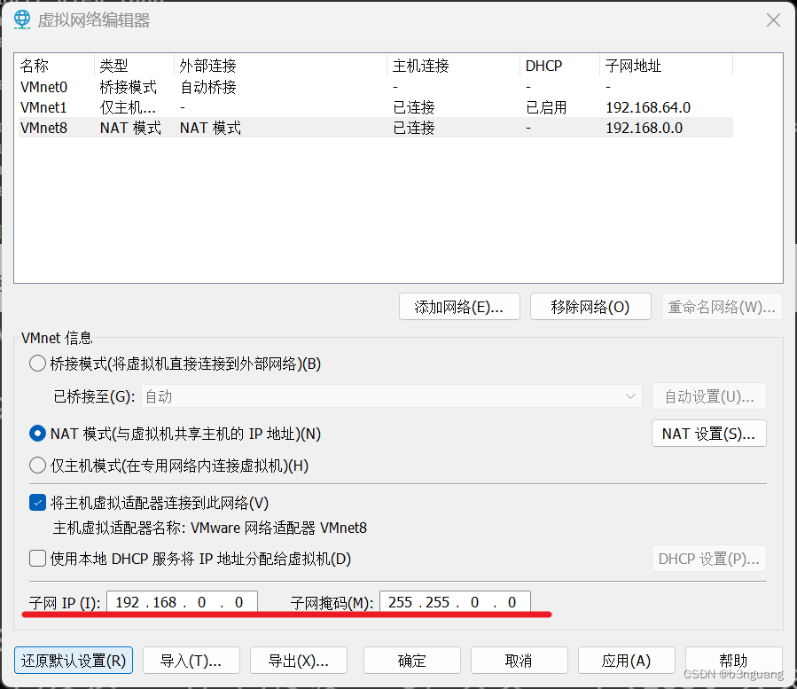Click 移除网络(O) button
The height and width of the screenshot is (689, 797).
(590, 307)
